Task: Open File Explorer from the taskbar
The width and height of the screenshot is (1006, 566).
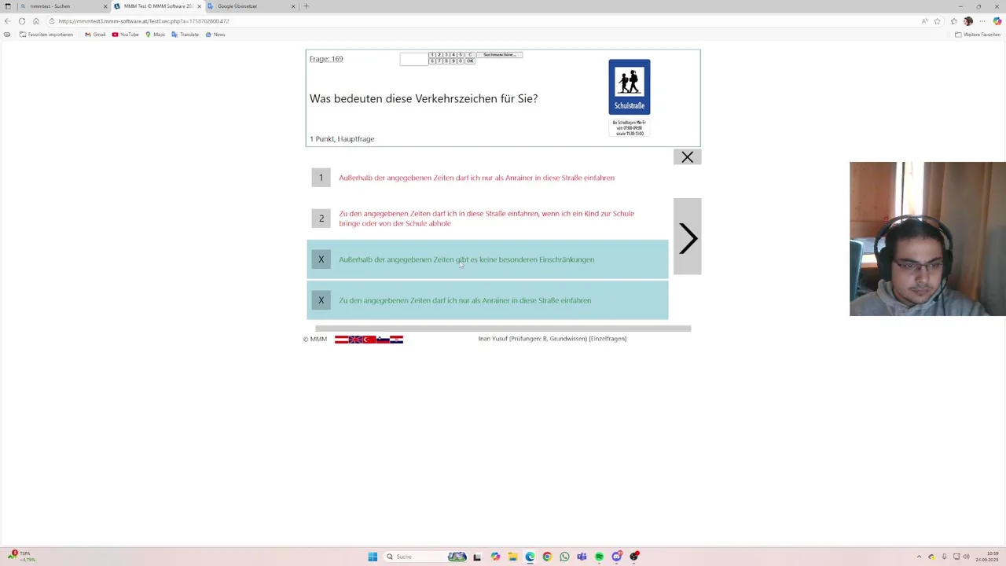Action: pos(512,557)
